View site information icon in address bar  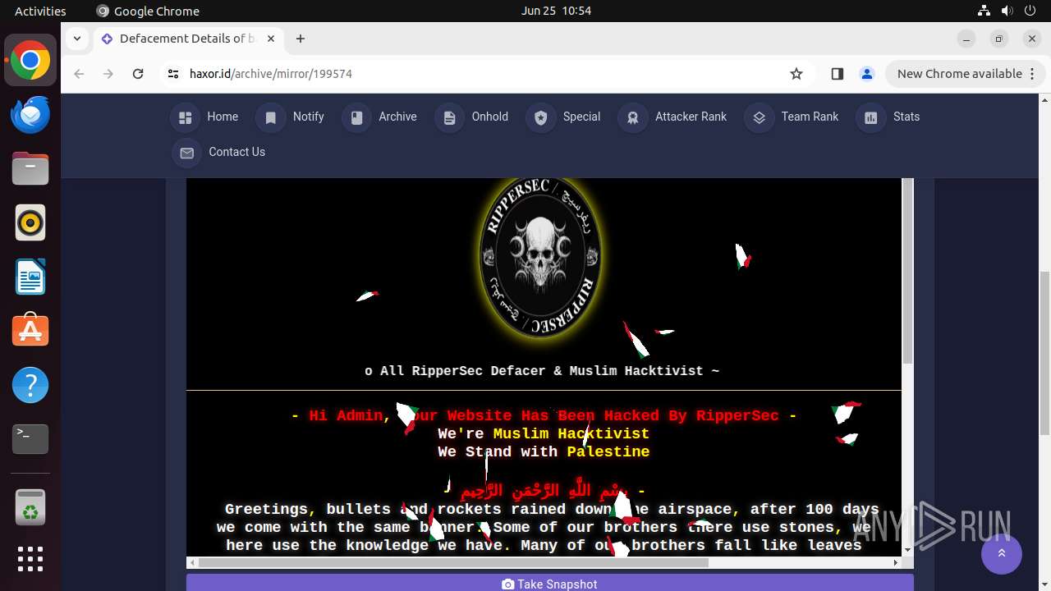tap(172, 74)
